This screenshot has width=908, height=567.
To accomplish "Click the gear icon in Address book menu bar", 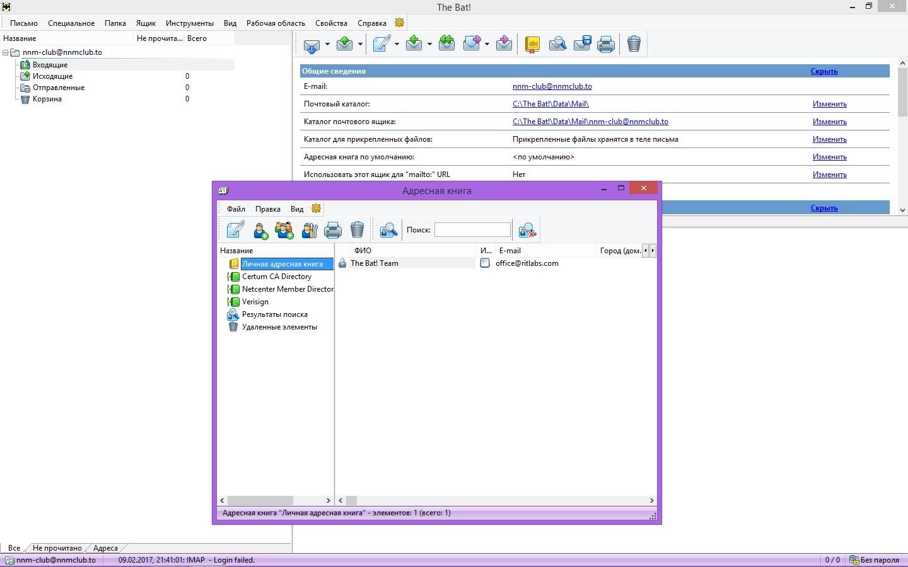I will (317, 209).
